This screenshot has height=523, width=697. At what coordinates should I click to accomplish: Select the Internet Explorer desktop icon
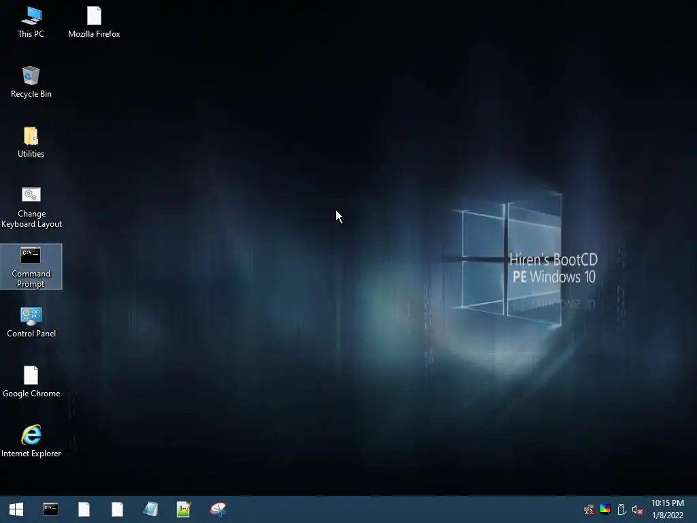pos(31,441)
